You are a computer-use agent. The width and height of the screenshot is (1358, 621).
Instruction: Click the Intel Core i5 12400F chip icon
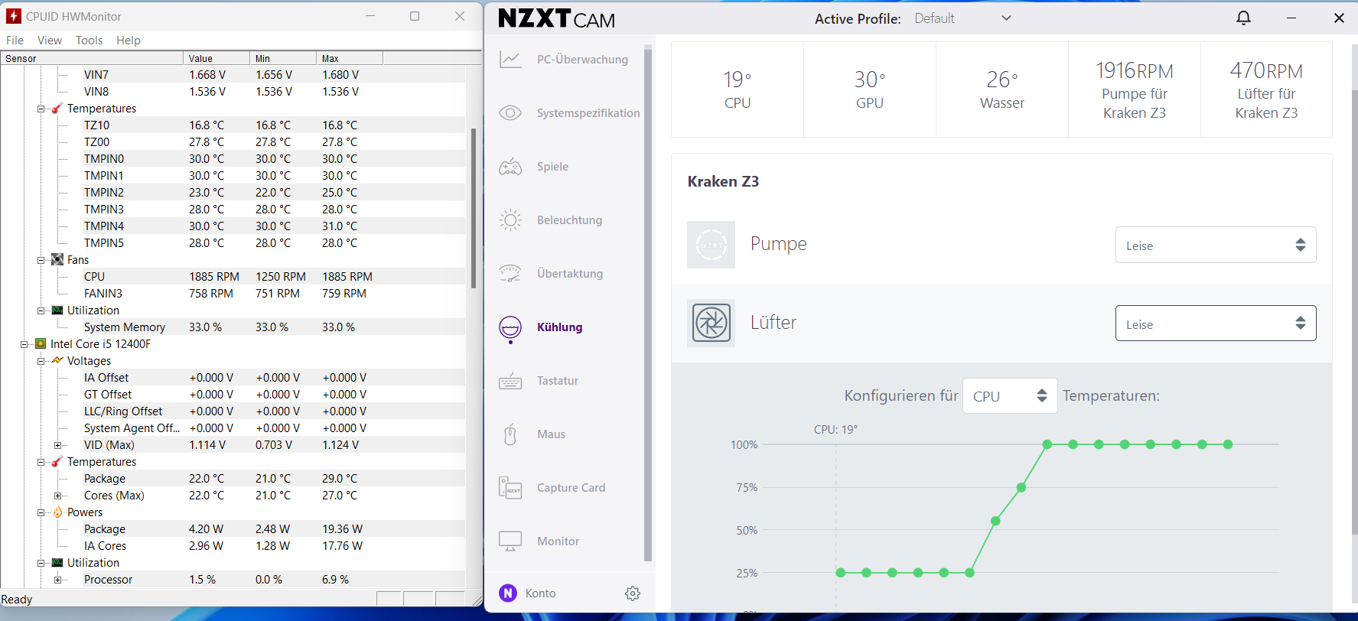[x=41, y=344]
